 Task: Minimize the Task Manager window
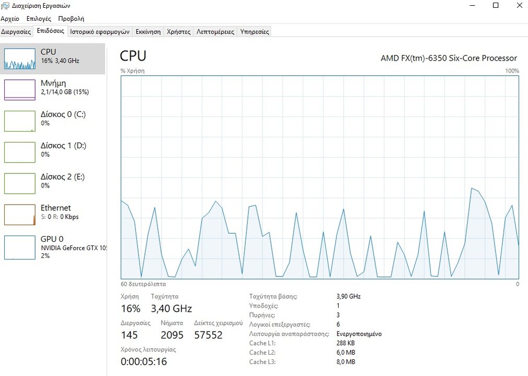(x=472, y=6)
